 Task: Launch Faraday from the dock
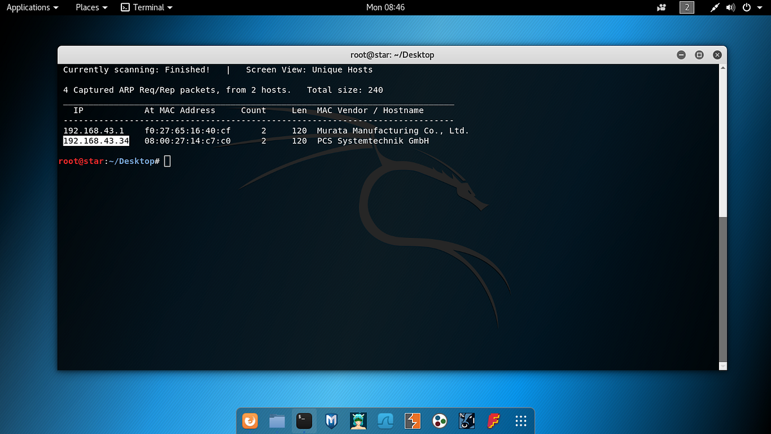[x=494, y=421]
